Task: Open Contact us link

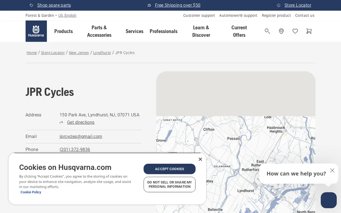Action: coord(305,15)
